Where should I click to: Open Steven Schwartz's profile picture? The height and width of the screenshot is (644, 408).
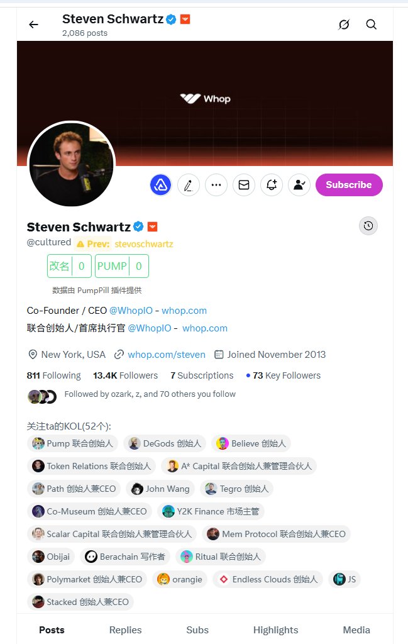tap(71, 164)
